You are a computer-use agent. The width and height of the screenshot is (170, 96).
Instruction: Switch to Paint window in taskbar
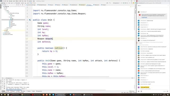[x=88, y=95]
